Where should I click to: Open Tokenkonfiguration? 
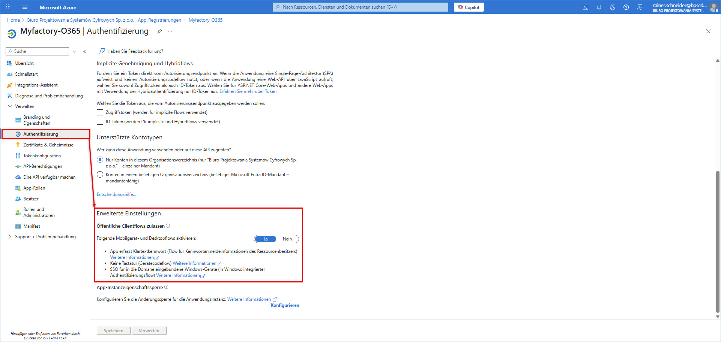tap(42, 156)
